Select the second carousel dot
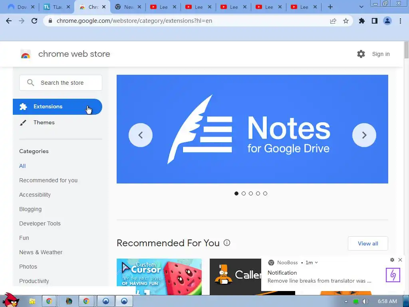409x307 pixels. click(244, 193)
